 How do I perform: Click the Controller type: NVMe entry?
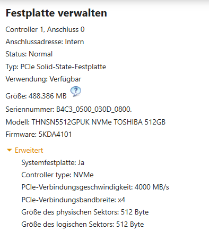pos(57,175)
